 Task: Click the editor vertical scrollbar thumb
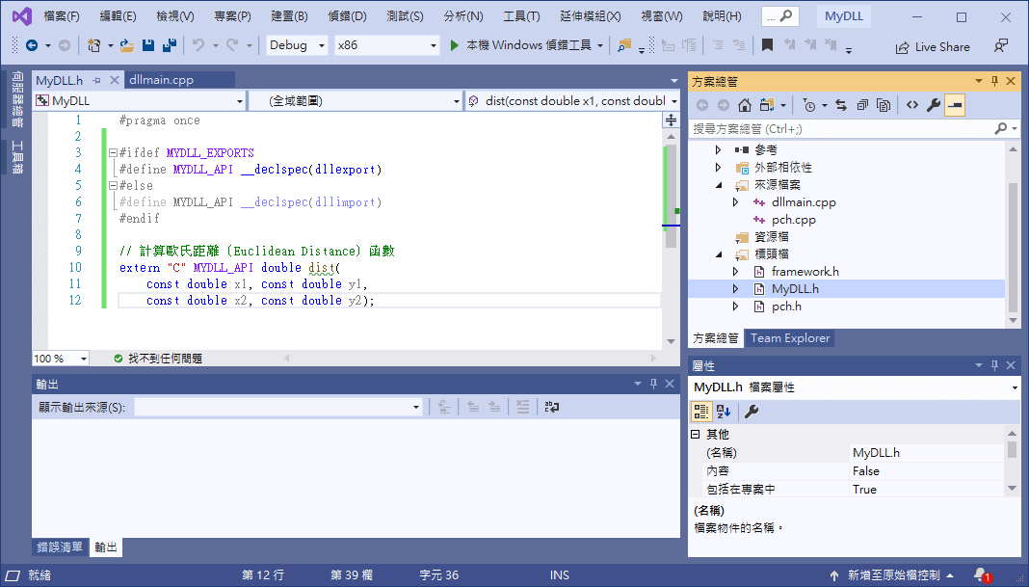point(671,195)
